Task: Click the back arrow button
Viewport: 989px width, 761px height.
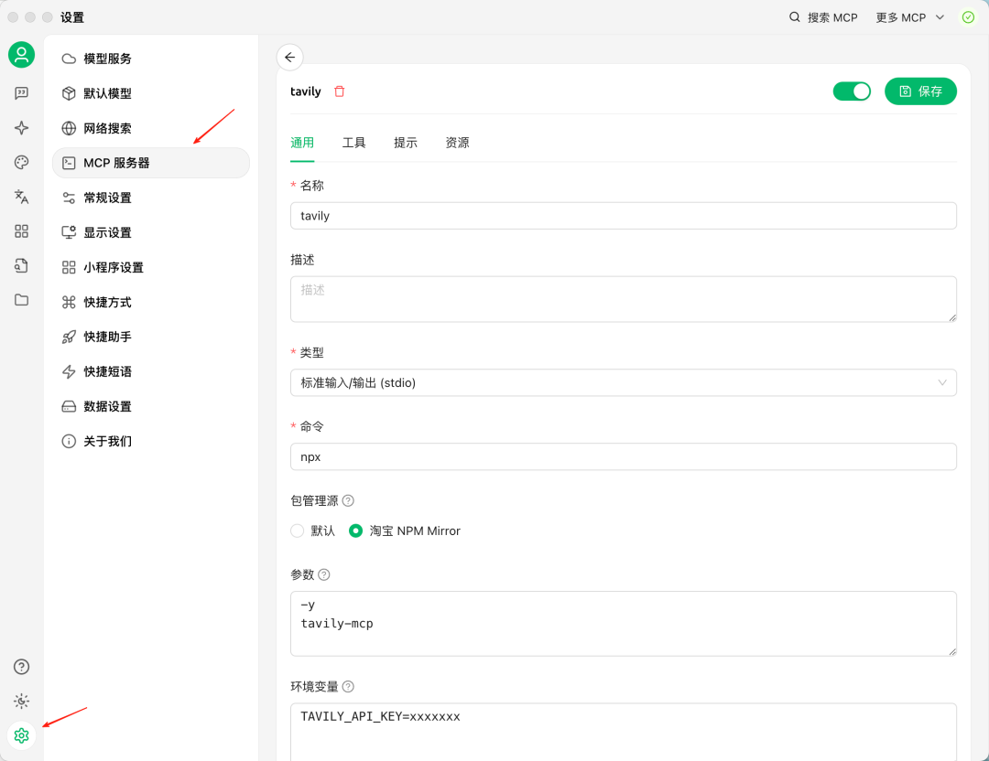Action: coord(290,58)
